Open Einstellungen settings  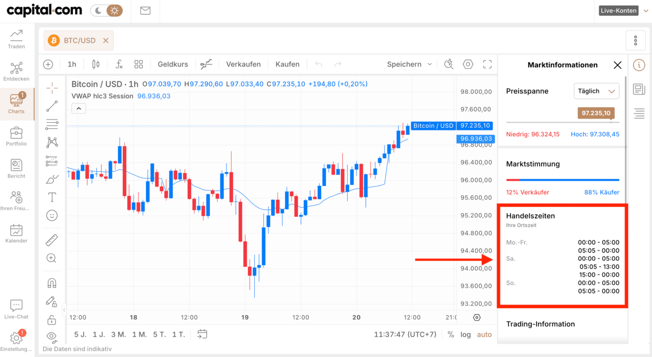(16, 341)
